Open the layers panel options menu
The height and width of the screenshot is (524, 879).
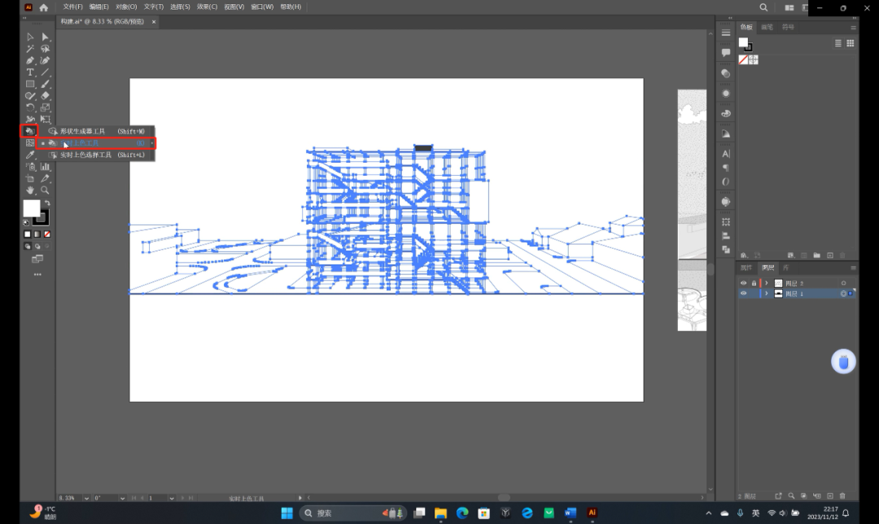coord(853,269)
